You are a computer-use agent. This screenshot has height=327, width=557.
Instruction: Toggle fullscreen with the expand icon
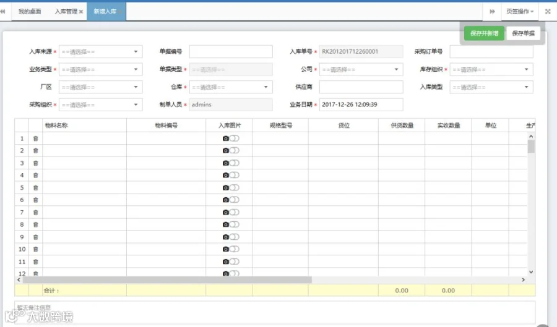pyautogui.click(x=548, y=11)
